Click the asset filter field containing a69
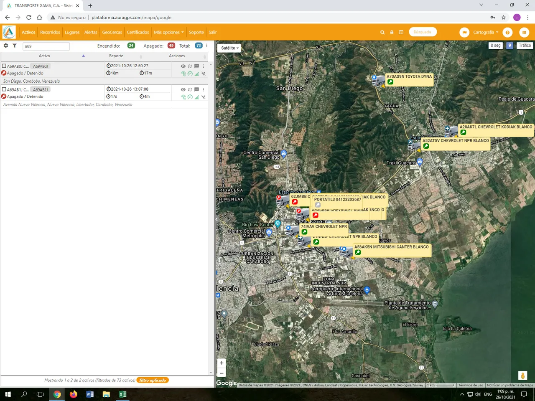 tap(46, 46)
